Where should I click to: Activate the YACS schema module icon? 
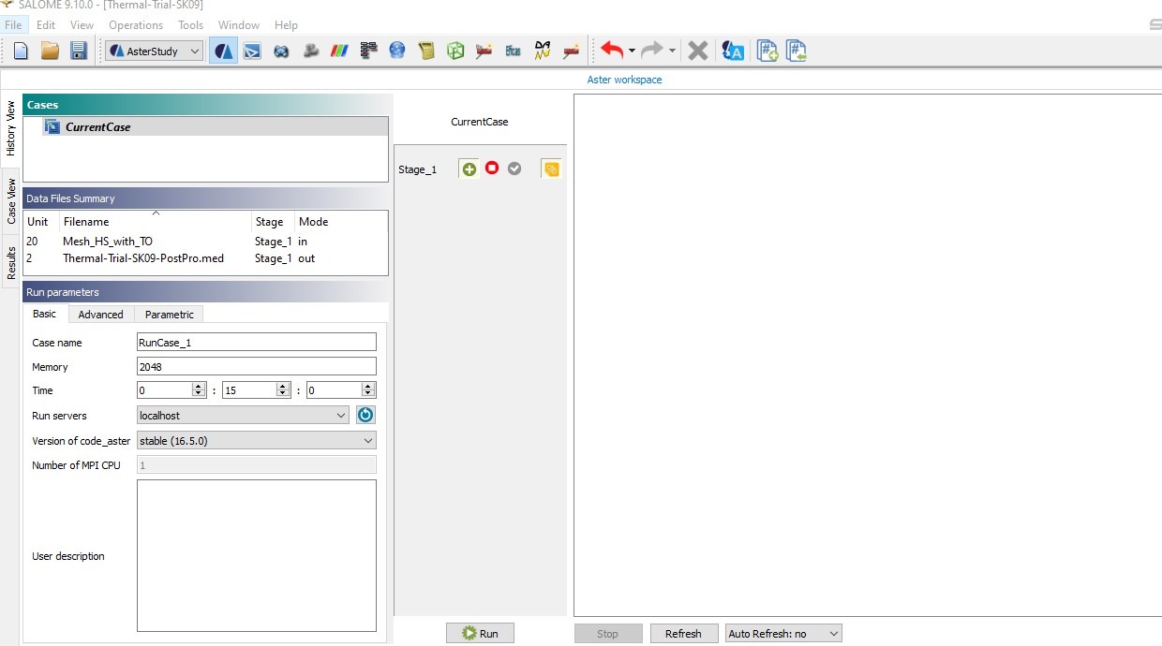pos(368,51)
